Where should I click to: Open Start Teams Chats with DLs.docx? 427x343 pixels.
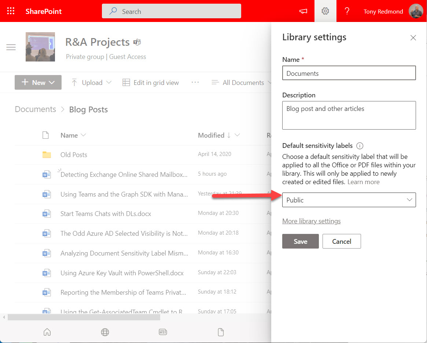pos(106,213)
